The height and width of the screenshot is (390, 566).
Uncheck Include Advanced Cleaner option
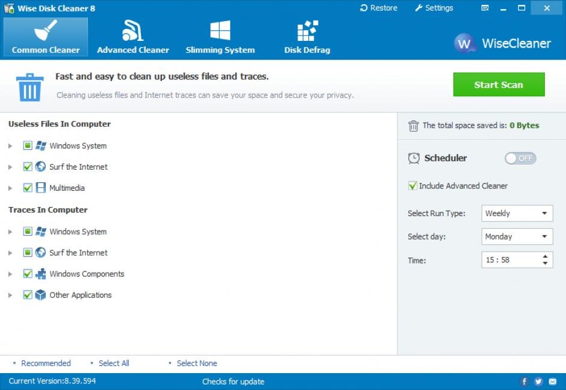click(x=412, y=185)
